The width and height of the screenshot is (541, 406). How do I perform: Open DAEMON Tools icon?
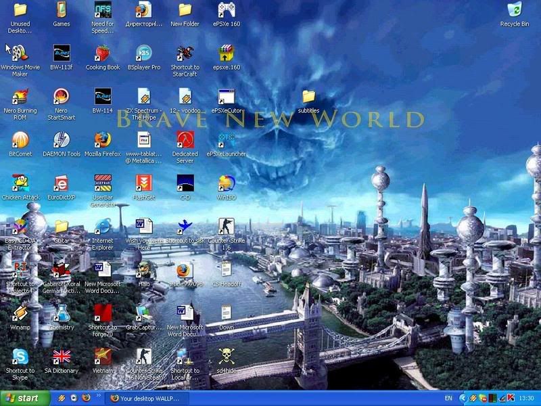[x=62, y=140]
